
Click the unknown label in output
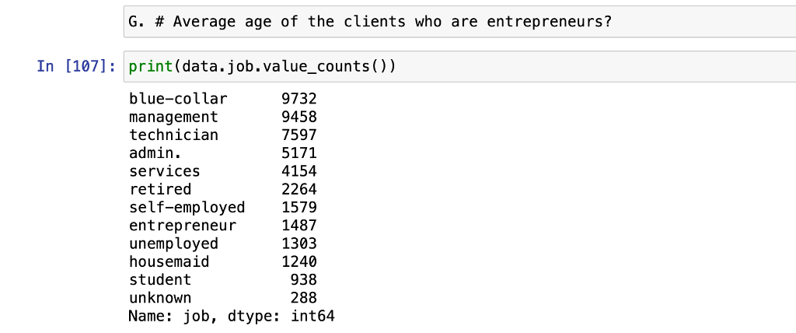point(160,297)
